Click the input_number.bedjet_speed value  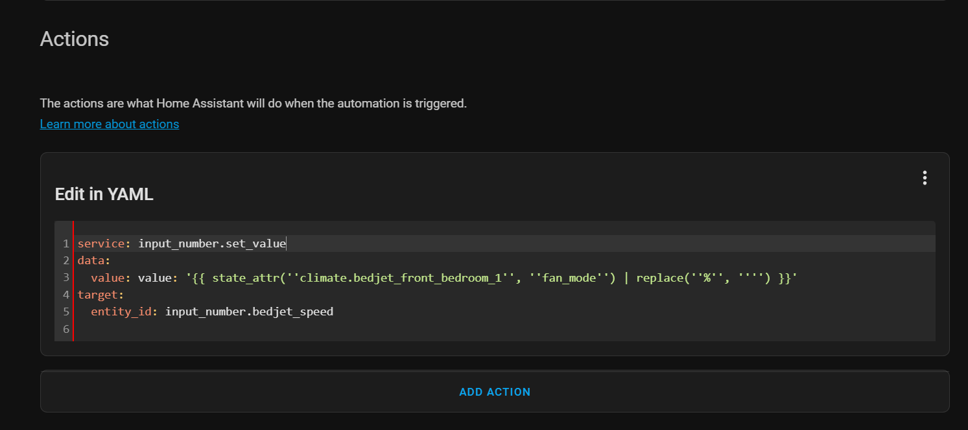[x=249, y=311]
